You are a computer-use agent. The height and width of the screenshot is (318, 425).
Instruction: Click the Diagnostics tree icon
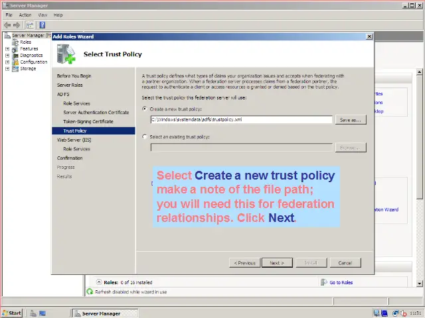coord(15,56)
